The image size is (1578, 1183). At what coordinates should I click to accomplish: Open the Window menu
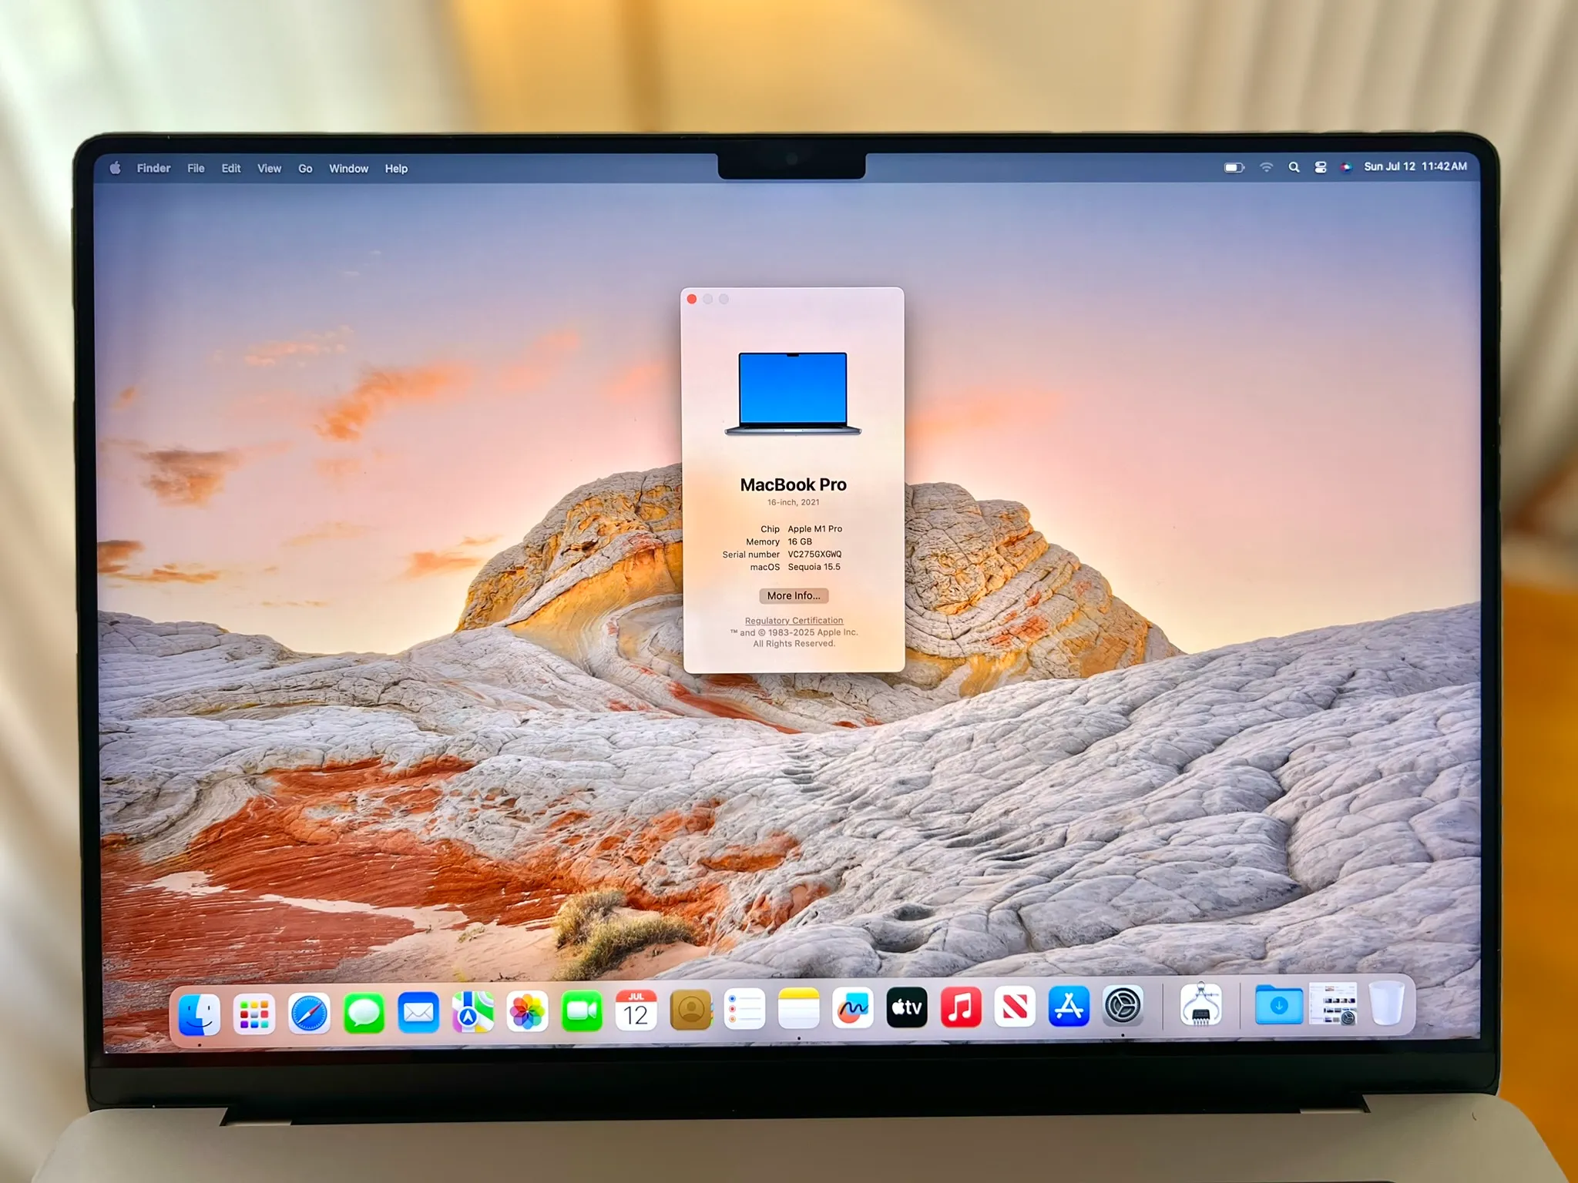(x=348, y=168)
